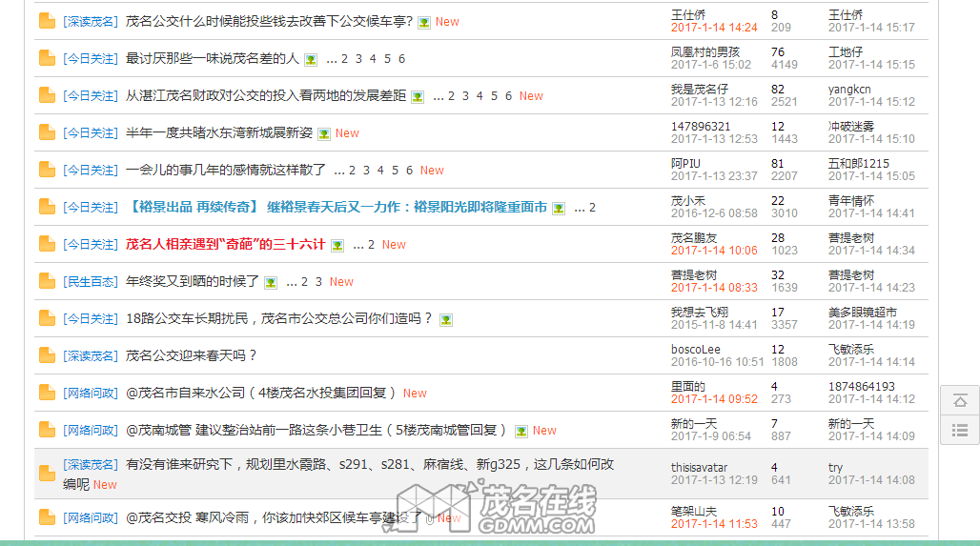Click folder icon beside 茂名人相亲遇到奇葩 thread

(x=47, y=244)
